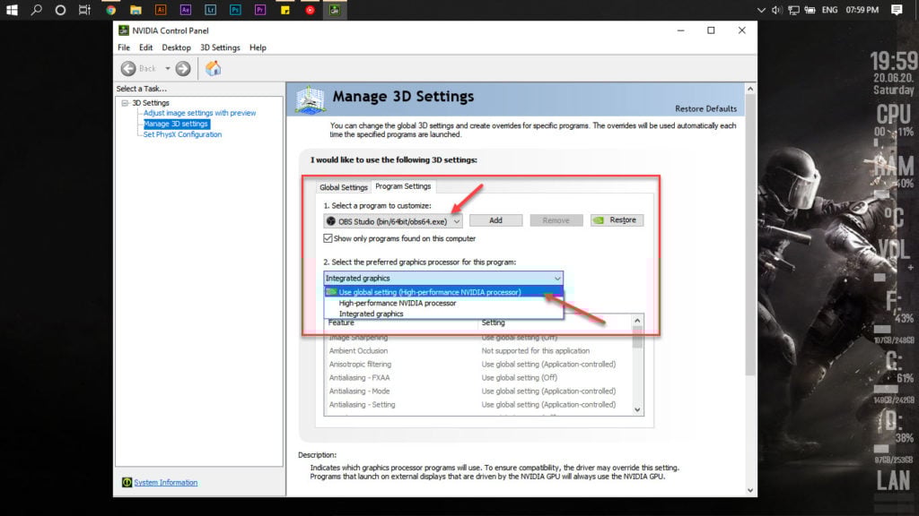
Task: Switch the ENG input language indicator
Action: click(829, 10)
